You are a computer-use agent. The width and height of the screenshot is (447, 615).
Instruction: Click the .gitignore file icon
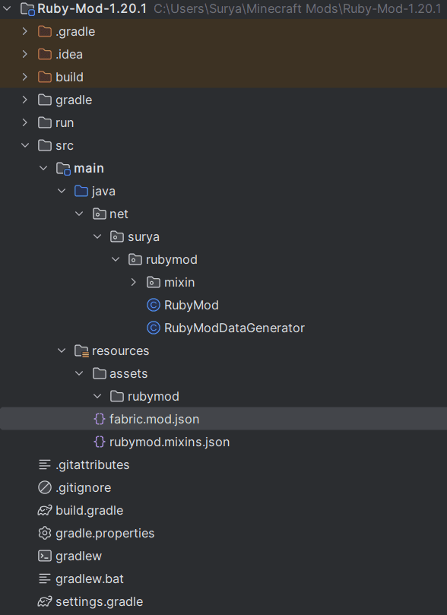point(45,487)
